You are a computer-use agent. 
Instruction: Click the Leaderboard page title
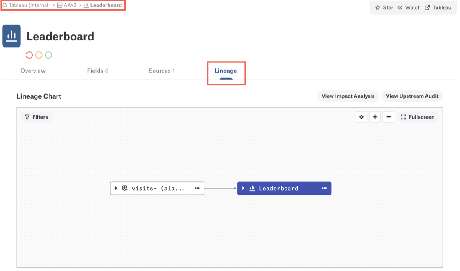(x=60, y=37)
